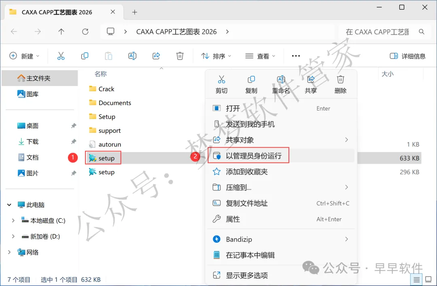Screen dimensions: 437x286
Task: Choose 添加到收藏夹
Action: [281, 171]
